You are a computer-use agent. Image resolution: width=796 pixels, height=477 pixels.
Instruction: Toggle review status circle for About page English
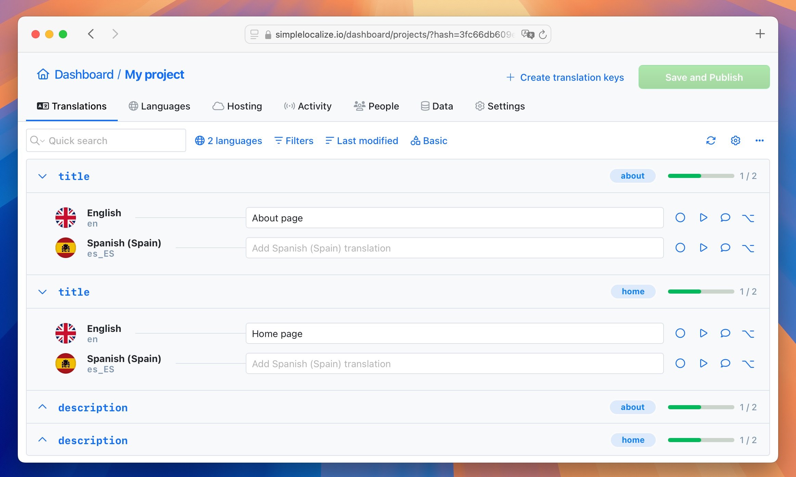(680, 218)
